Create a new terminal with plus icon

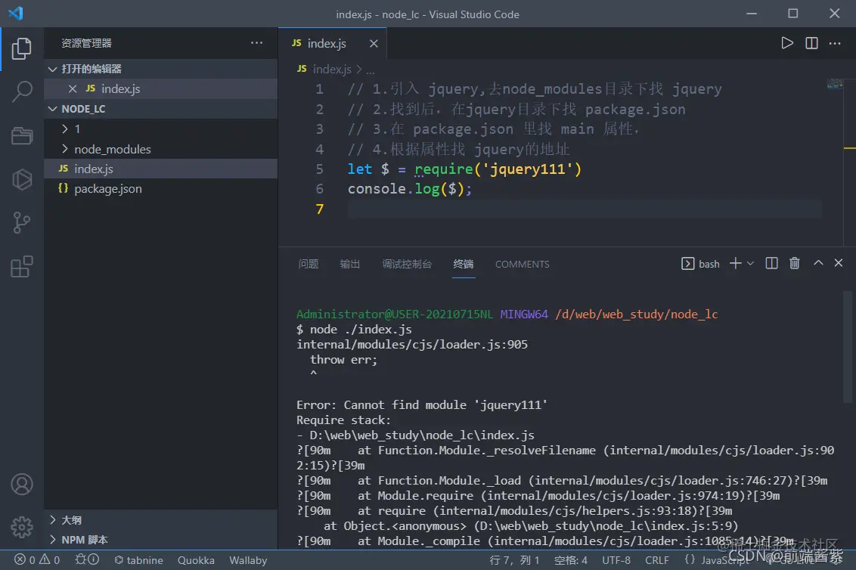click(735, 263)
